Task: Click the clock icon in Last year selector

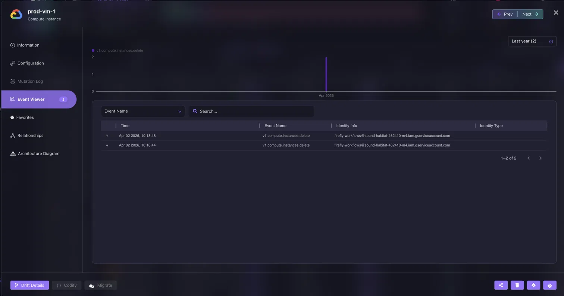Action: (x=551, y=41)
